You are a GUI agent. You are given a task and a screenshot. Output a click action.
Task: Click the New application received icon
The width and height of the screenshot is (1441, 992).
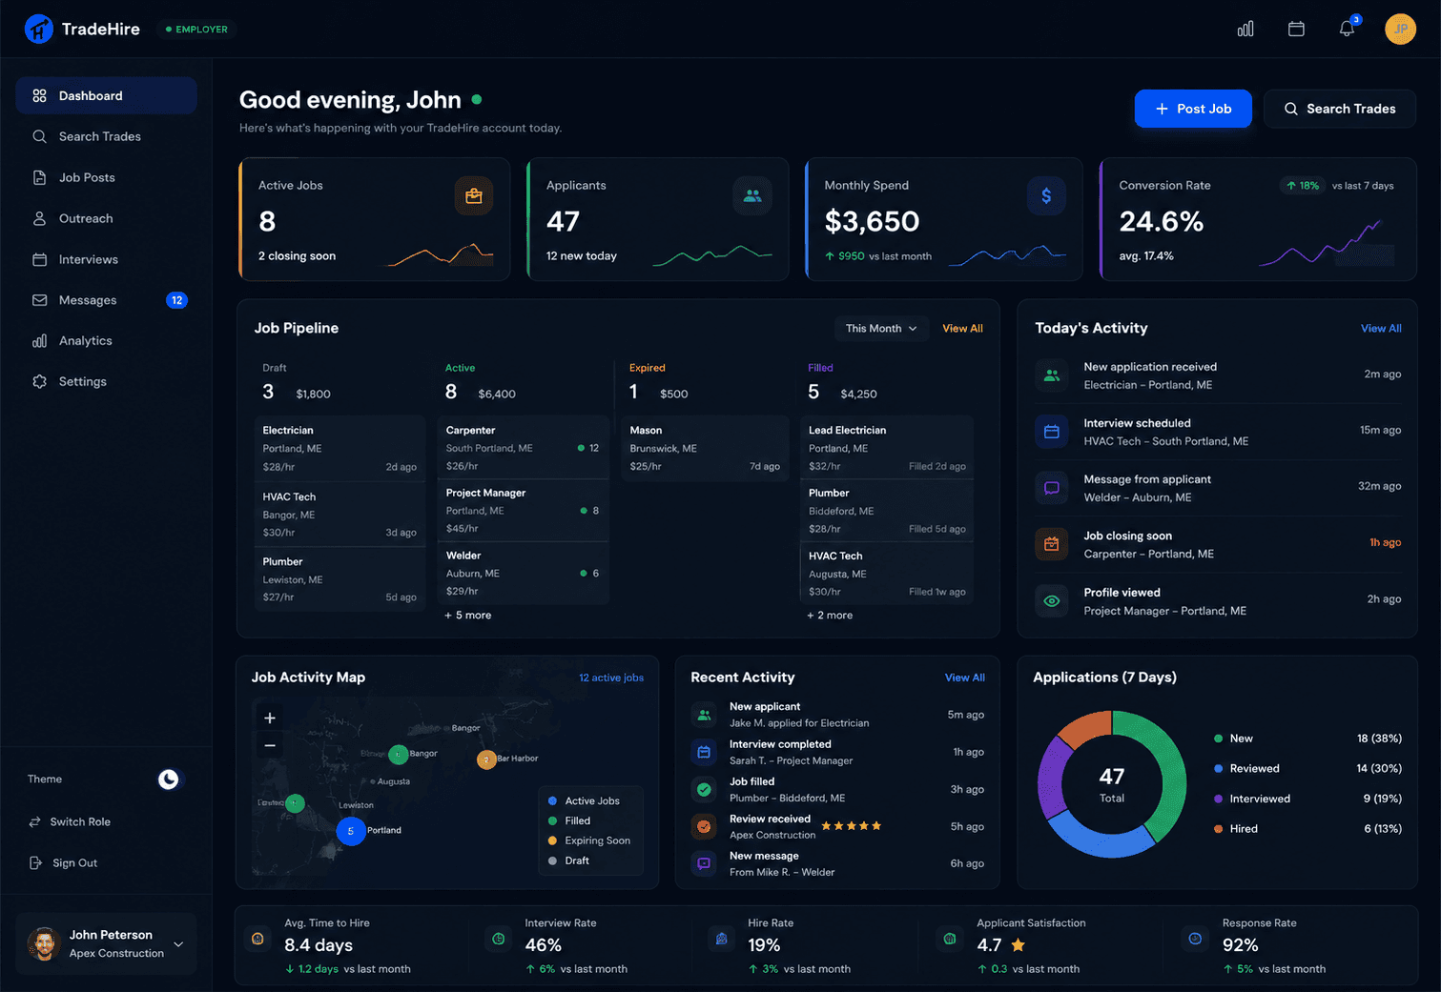[1052, 375]
